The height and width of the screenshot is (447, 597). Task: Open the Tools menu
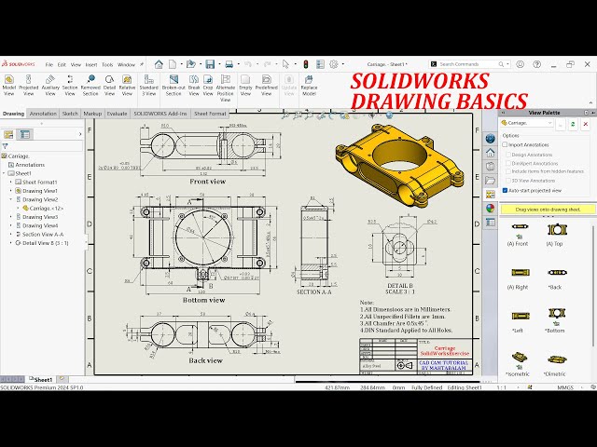pyautogui.click(x=107, y=64)
